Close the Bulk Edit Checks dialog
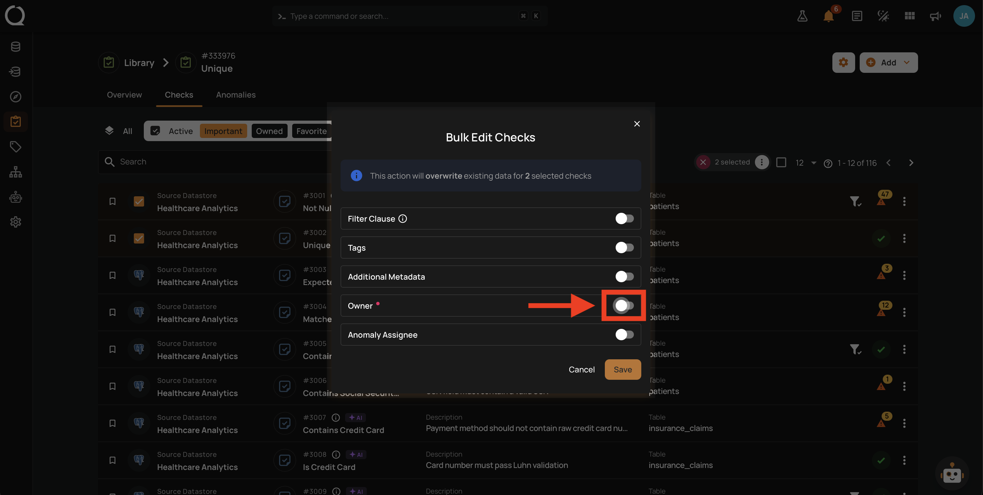The height and width of the screenshot is (495, 983). coord(636,123)
